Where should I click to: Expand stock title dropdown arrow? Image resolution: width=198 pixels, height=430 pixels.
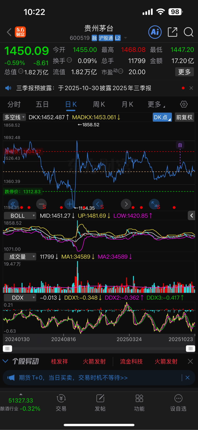(x=126, y=38)
